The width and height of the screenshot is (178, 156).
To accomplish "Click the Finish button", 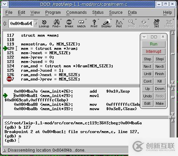I will pyautogui.click(x=160, y=74).
